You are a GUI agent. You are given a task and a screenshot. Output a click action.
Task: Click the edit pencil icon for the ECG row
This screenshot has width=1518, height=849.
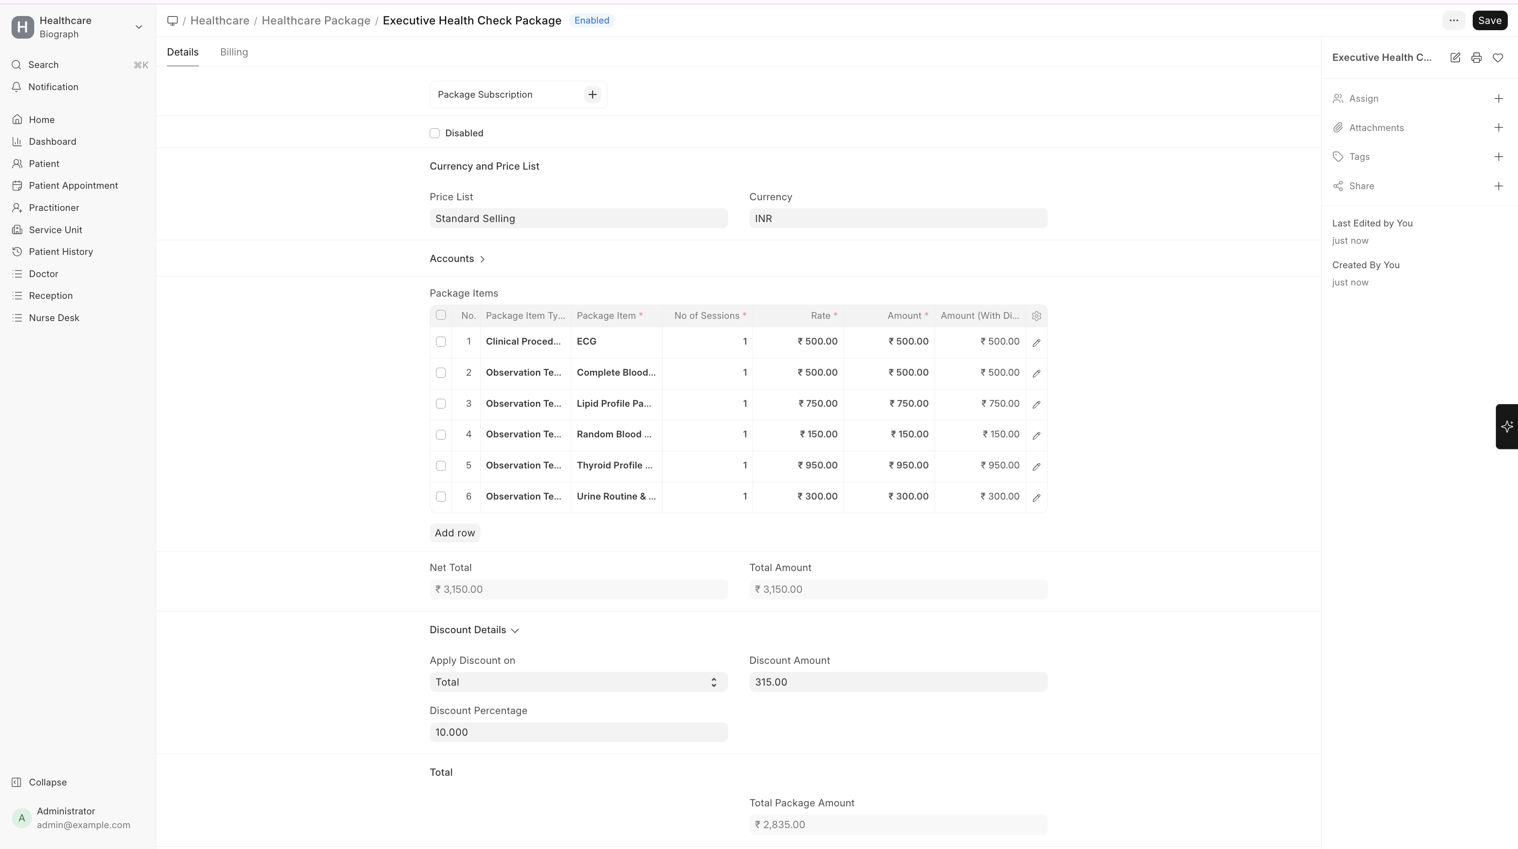point(1036,342)
